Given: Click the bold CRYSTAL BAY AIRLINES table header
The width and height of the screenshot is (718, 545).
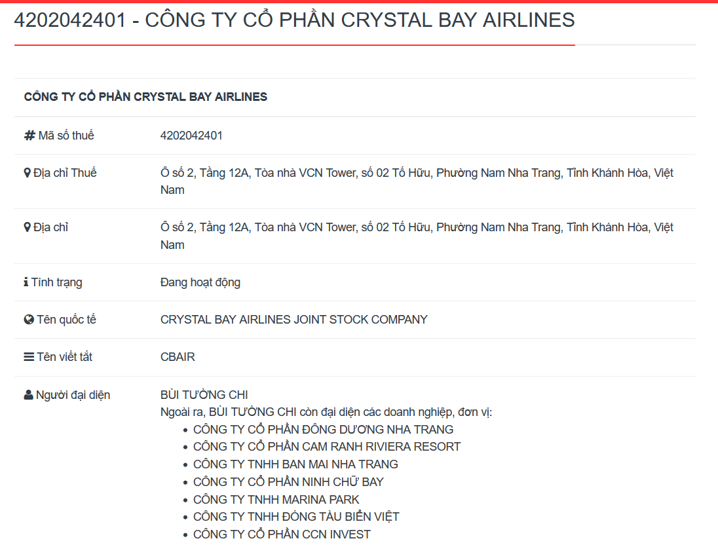Looking at the screenshot, I should click(145, 97).
